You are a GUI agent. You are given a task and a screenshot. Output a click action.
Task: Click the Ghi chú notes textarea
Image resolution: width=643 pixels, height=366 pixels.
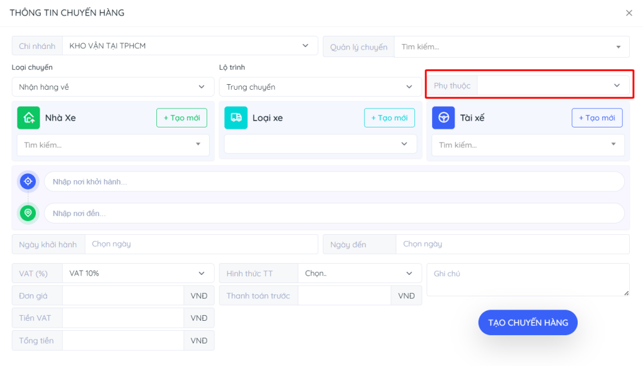click(527, 279)
